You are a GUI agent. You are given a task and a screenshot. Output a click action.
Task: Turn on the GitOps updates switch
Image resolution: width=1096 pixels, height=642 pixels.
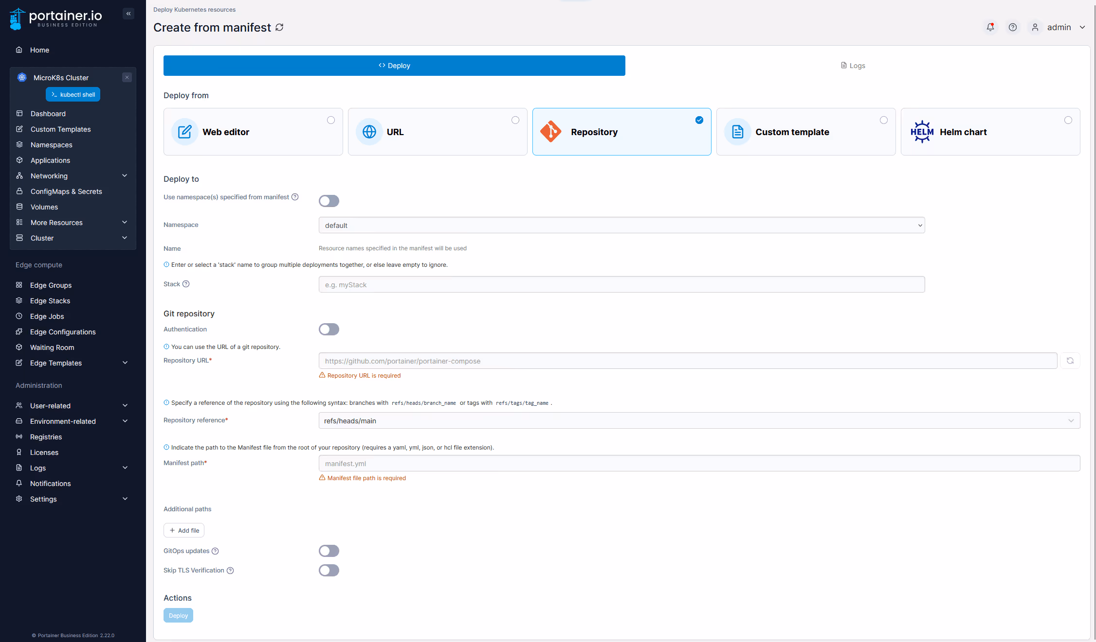tap(329, 551)
